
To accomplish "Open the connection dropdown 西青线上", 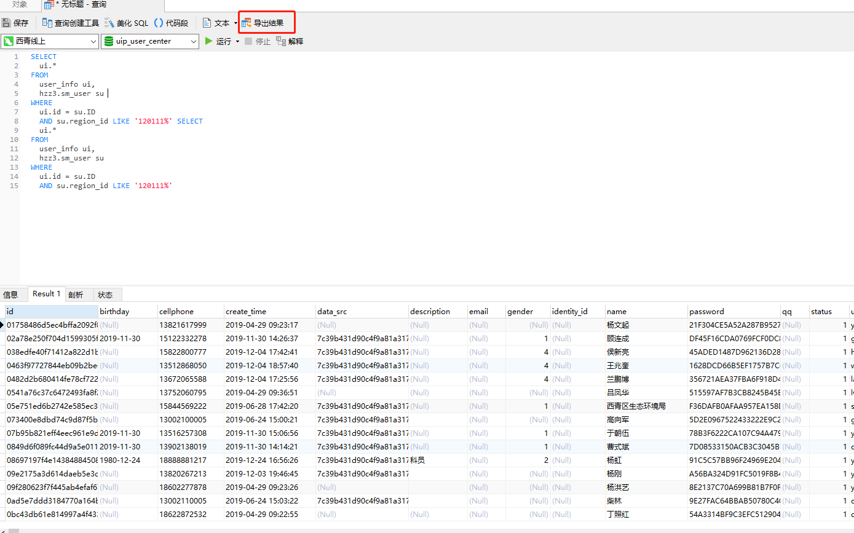I will pos(50,41).
